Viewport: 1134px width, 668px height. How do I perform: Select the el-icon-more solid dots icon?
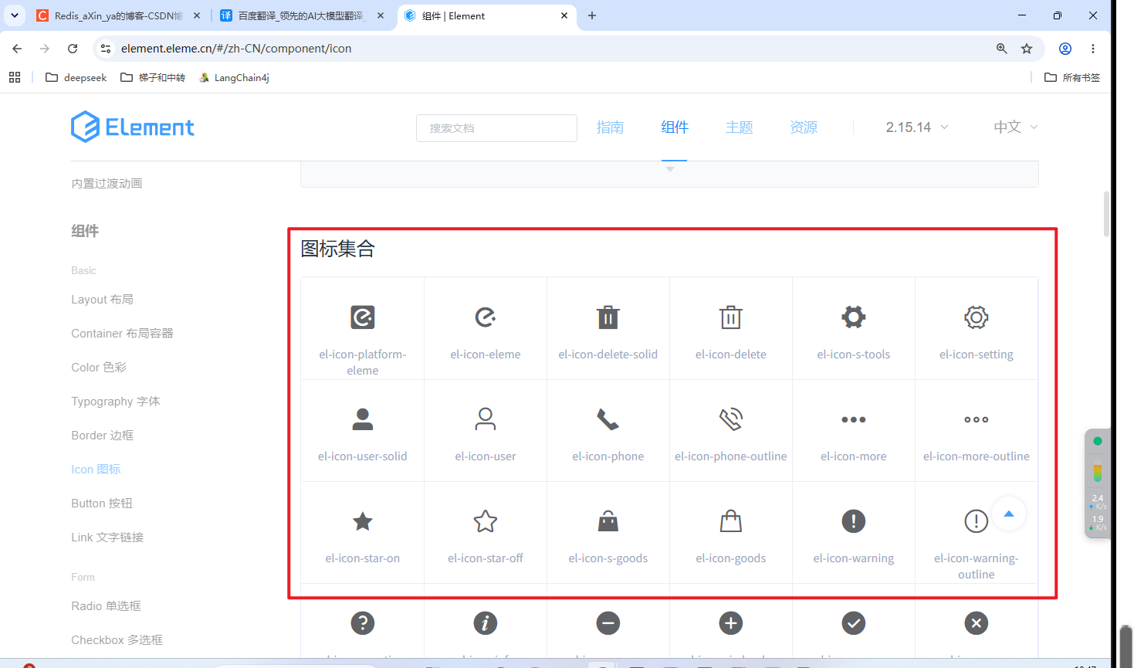pos(854,419)
